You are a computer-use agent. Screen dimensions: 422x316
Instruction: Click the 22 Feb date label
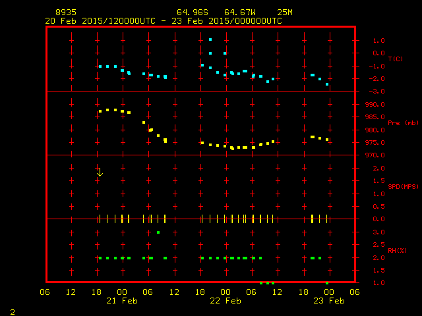coord(226,301)
